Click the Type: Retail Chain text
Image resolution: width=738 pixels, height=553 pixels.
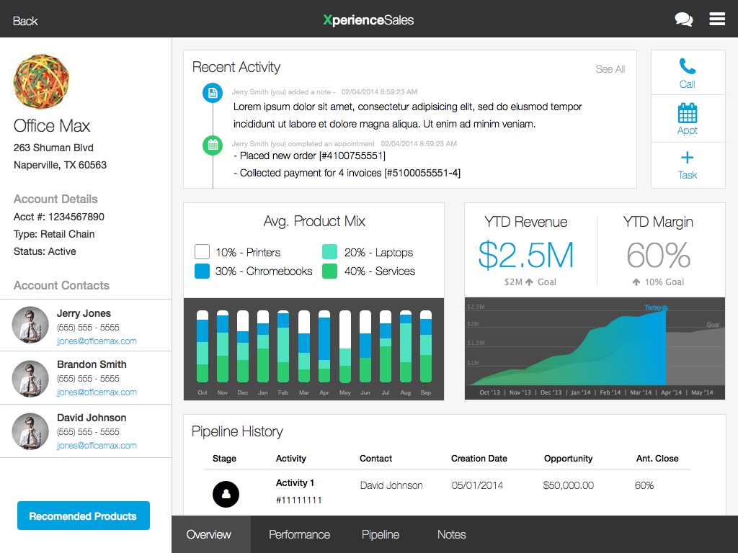click(x=54, y=234)
